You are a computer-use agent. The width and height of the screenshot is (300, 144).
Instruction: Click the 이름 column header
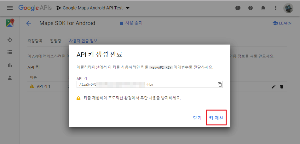tap(33, 77)
